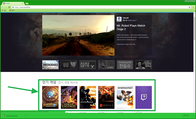Open the 인기 게임 리스트 link
The image size is (196, 119).
68,82
